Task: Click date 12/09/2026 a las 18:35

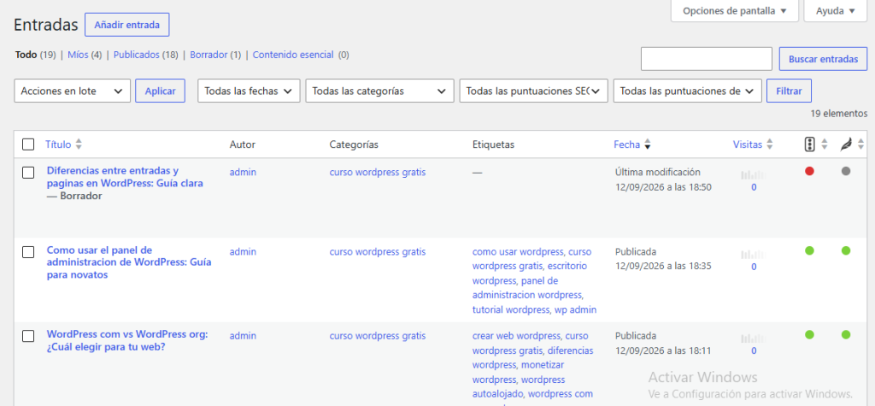Action: [x=663, y=266]
